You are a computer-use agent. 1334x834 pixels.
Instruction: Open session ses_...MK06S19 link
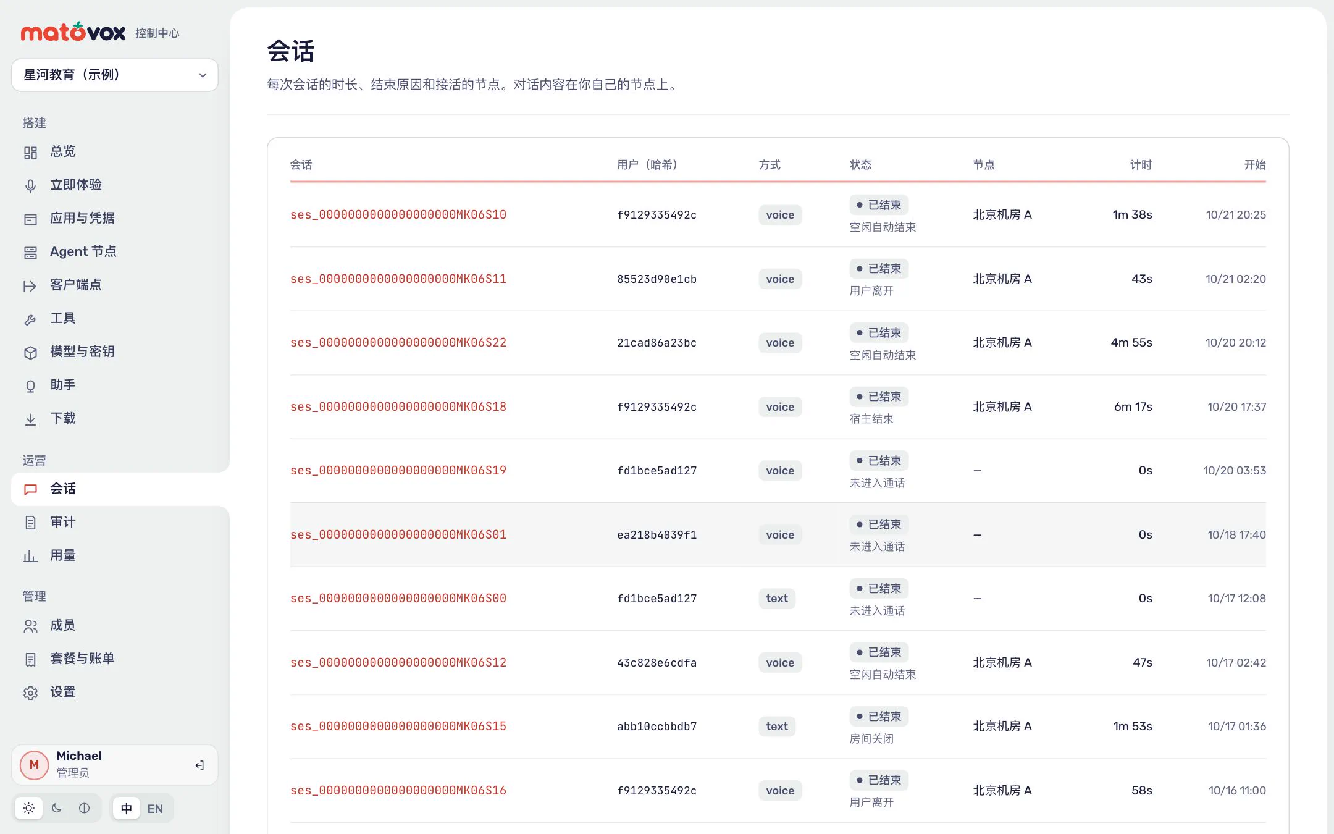(398, 470)
